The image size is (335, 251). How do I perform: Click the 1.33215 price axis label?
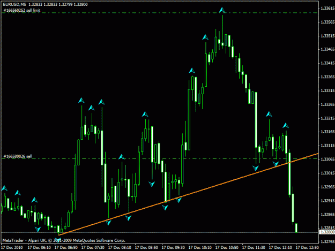pyautogui.click(x=327, y=118)
